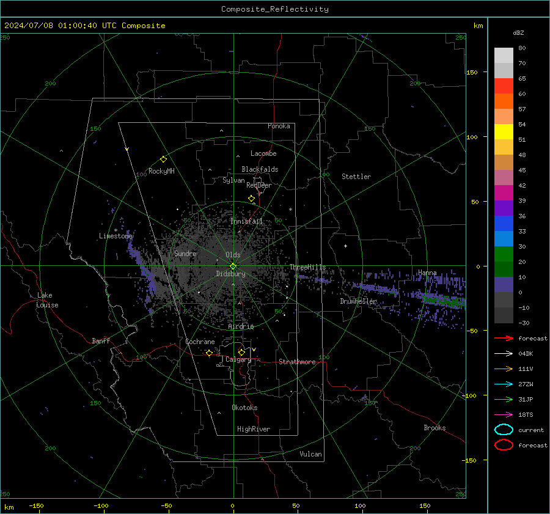550x514 pixels.
Task: Click the yellow v marker northeast of Calgary
Action: pos(254,350)
